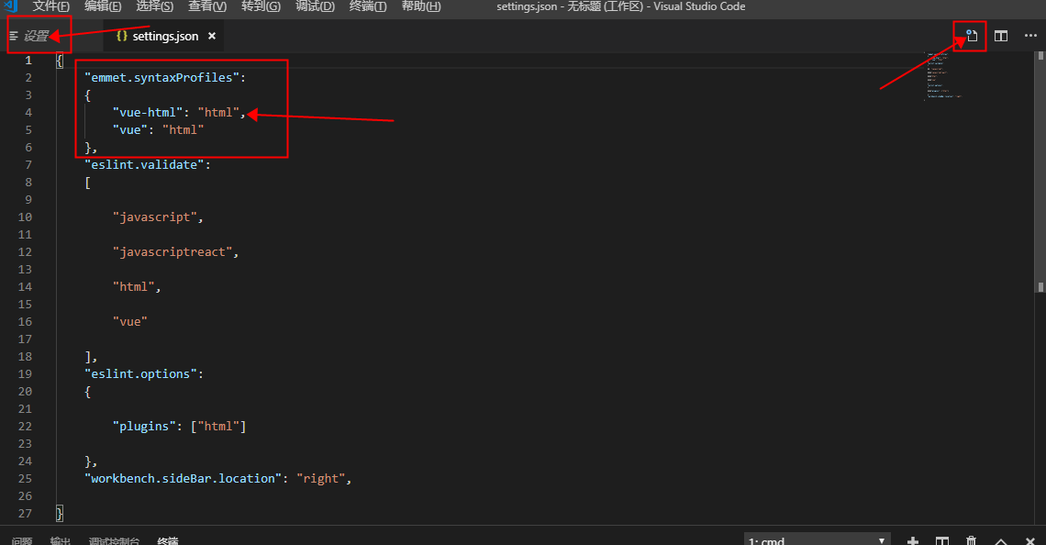Select the settings.json editor tab

(x=164, y=36)
